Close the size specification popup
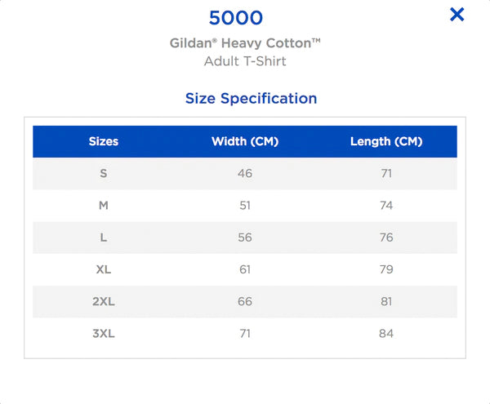This screenshot has height=404, width=490. pos(457,15)
